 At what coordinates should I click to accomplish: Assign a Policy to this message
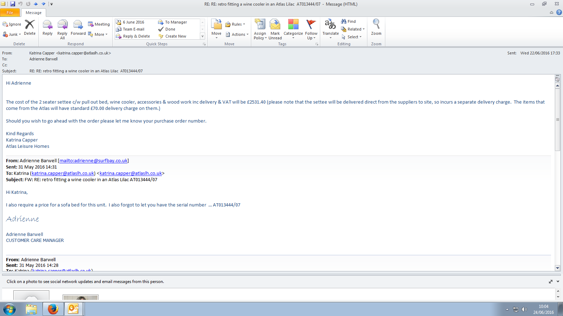[x=260, y=29]
